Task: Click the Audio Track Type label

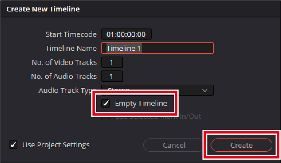Action: click(x=65, y=90)
